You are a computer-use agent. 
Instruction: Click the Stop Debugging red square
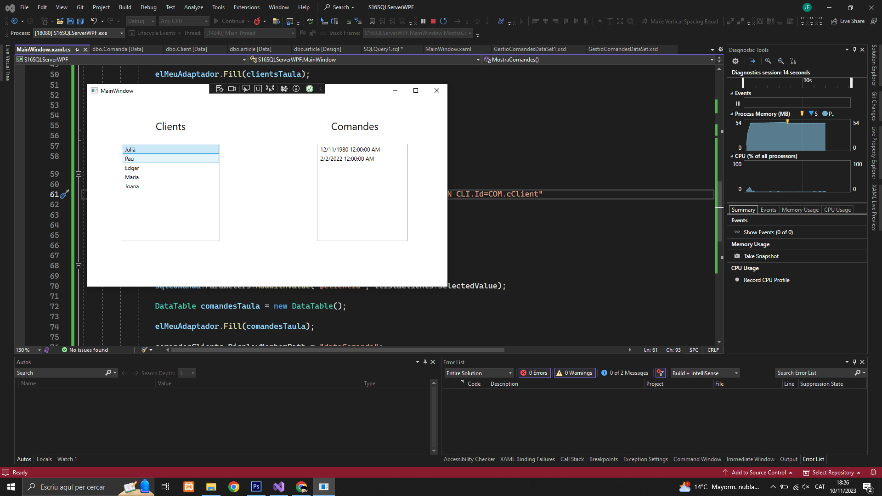(433, 21)
